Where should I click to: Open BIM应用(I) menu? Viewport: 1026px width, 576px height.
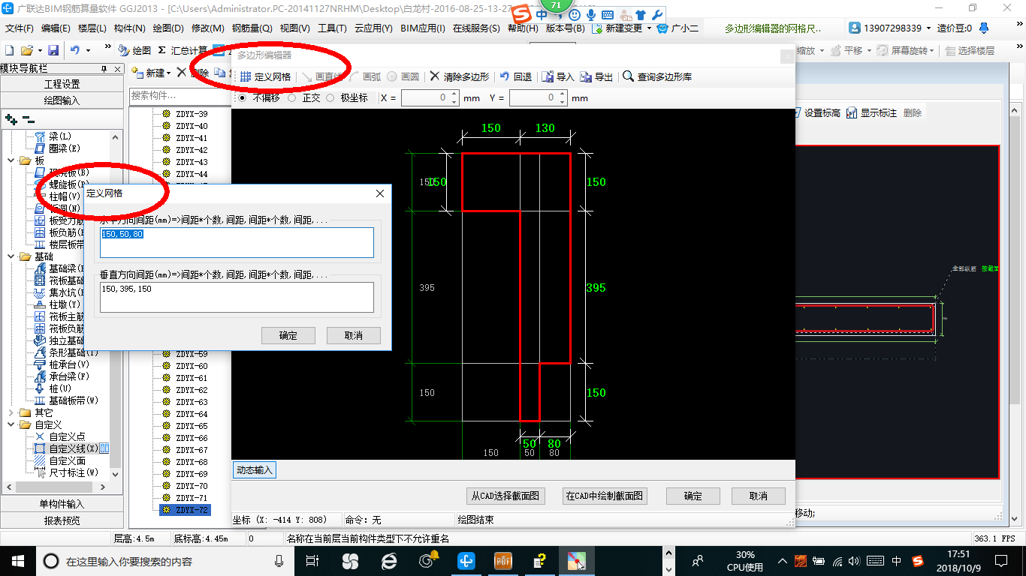point(423,28)
